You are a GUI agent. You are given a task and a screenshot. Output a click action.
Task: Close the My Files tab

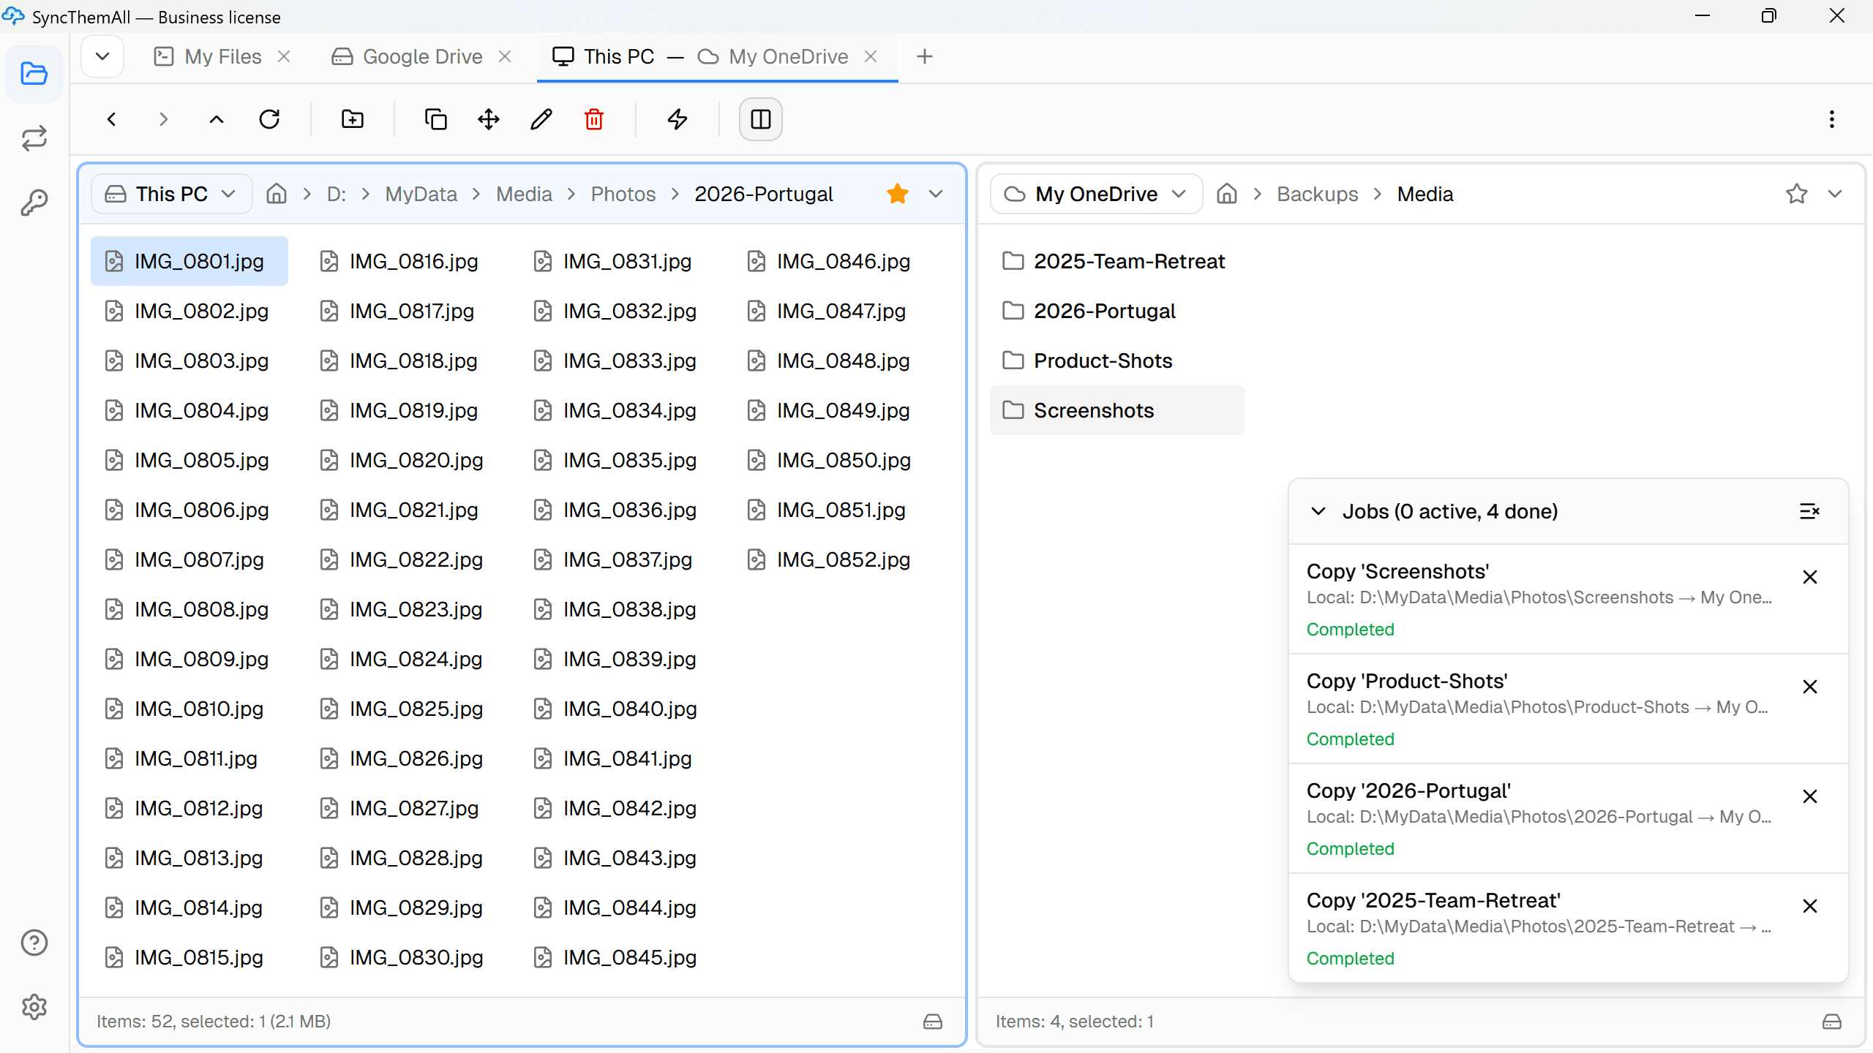click(285, 56)
